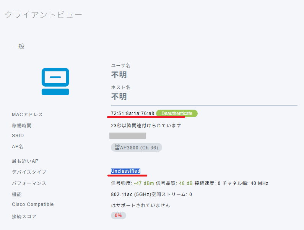Click the 0% connection score badge
Screen dimensions: 304x230
click(x=118, y=215)
